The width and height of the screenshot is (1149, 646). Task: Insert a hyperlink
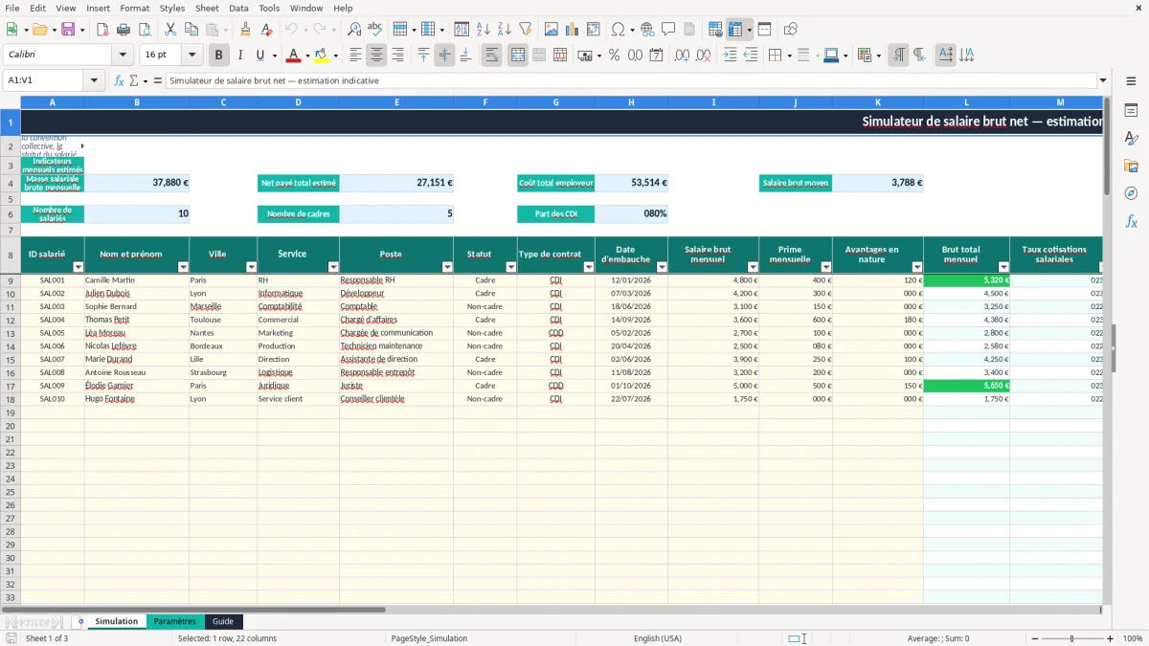click(x=647, y=30)
